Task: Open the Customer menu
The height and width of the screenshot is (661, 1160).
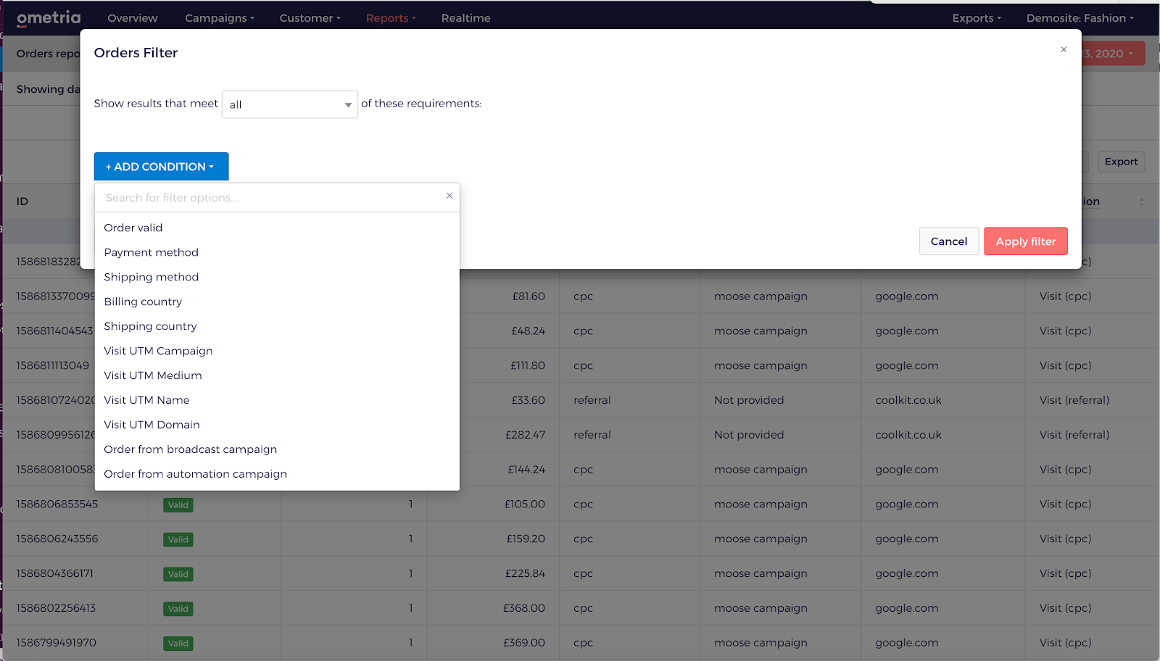Action: [x=309, y=18]
